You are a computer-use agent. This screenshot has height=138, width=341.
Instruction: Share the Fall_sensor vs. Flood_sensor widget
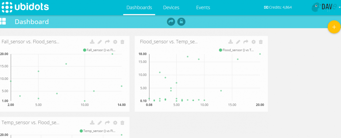107,42
